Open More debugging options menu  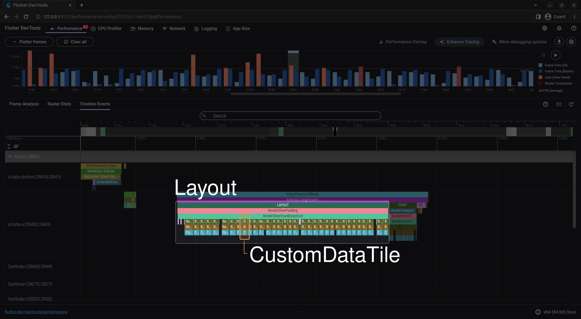click(x=519, y=42)
